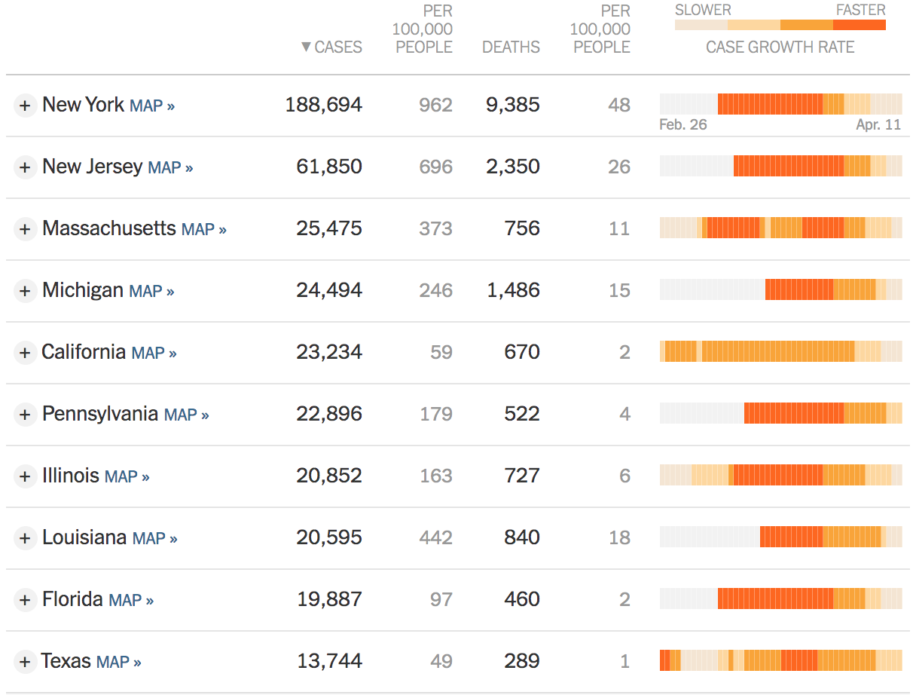Viewport: 913px width, 695px height.
Task: Click the plus icon beside Florida
Action: point(25,600)
